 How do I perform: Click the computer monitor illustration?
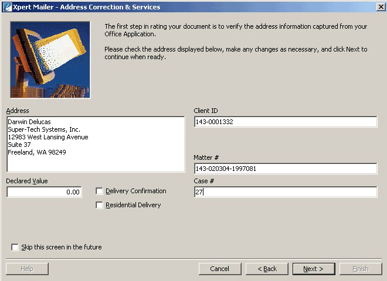coord(50,60)
